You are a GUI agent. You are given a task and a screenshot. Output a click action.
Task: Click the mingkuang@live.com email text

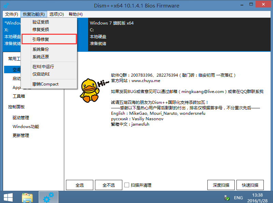coord(203,92)
